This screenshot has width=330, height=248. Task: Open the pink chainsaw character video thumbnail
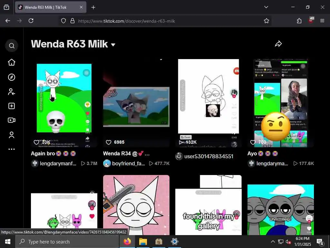coord(136,205)
